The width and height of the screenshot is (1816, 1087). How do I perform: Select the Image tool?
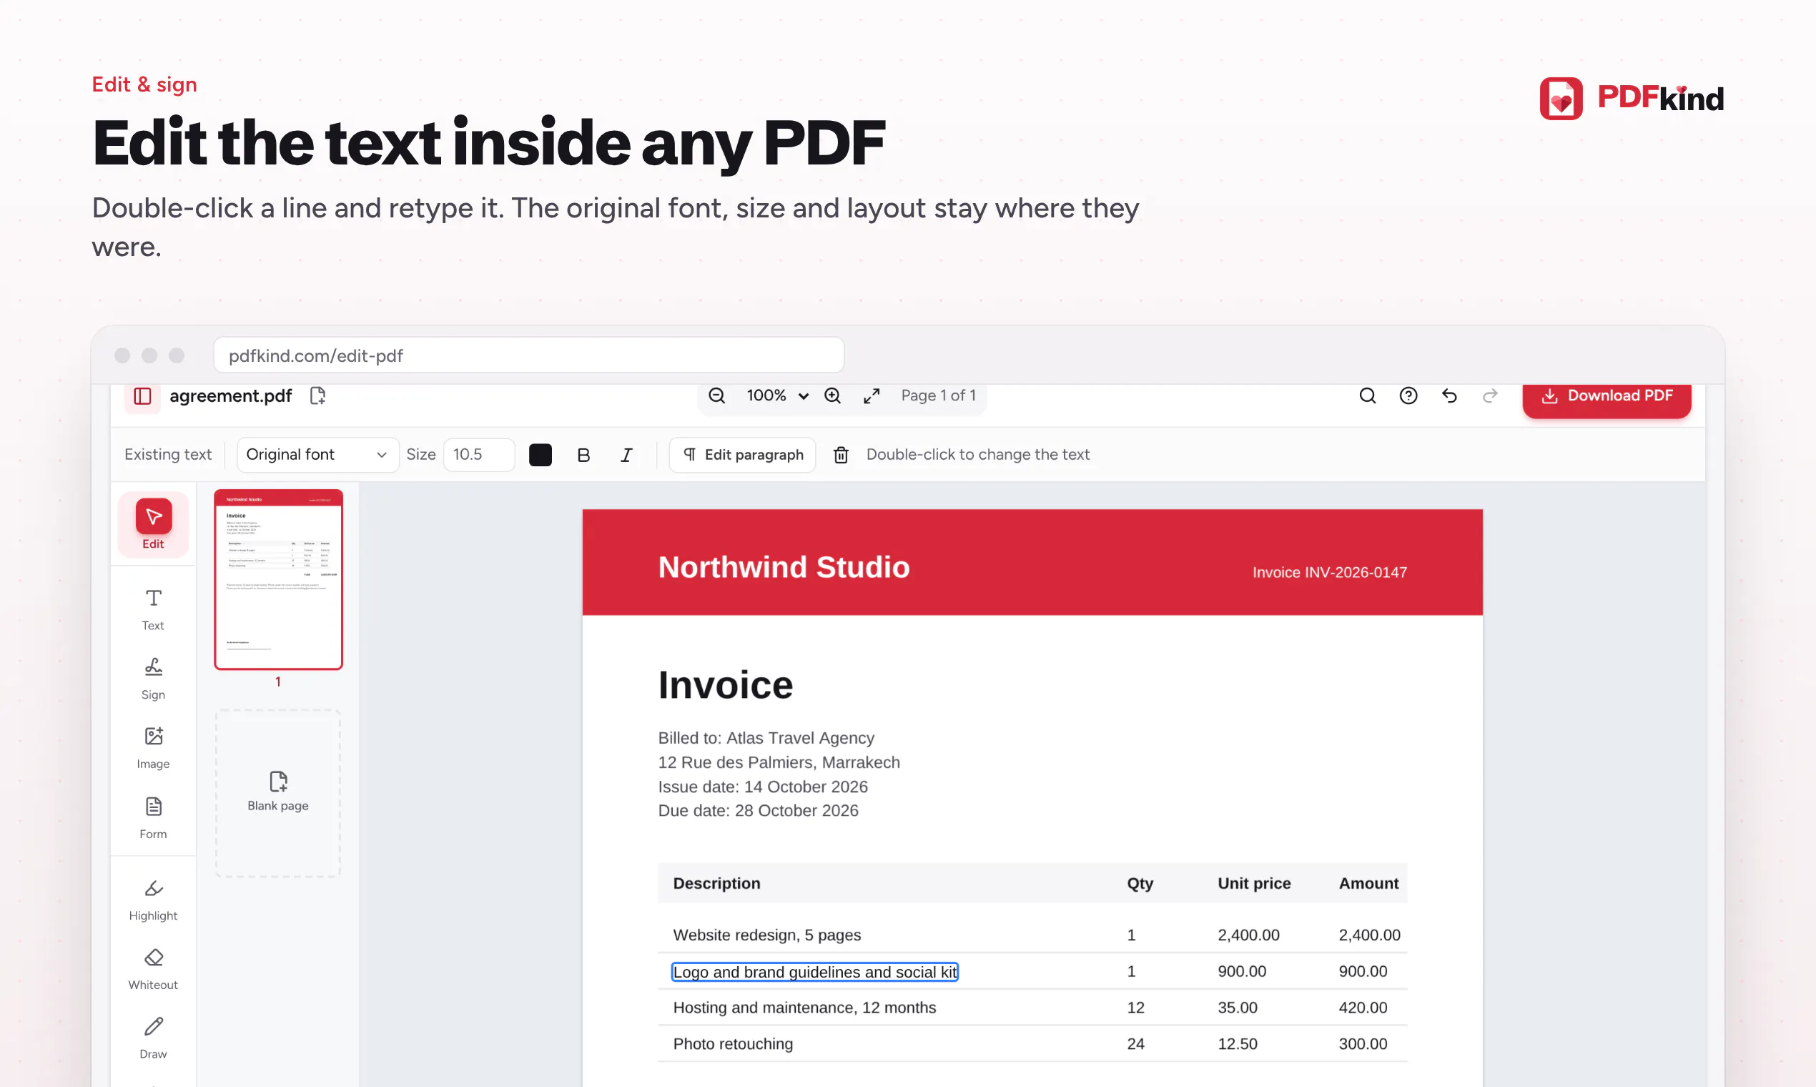click(153, 748)
